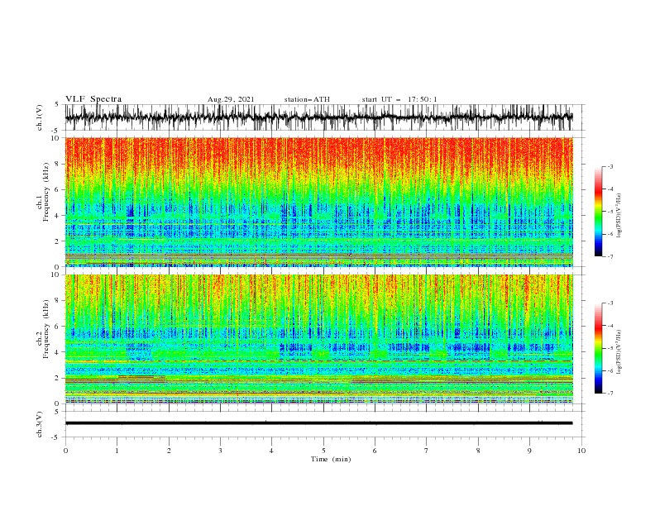This screenshot has height=506, width=655.
Task: Click the lower colorbar "-7" tick value
Action: point(610,394)
